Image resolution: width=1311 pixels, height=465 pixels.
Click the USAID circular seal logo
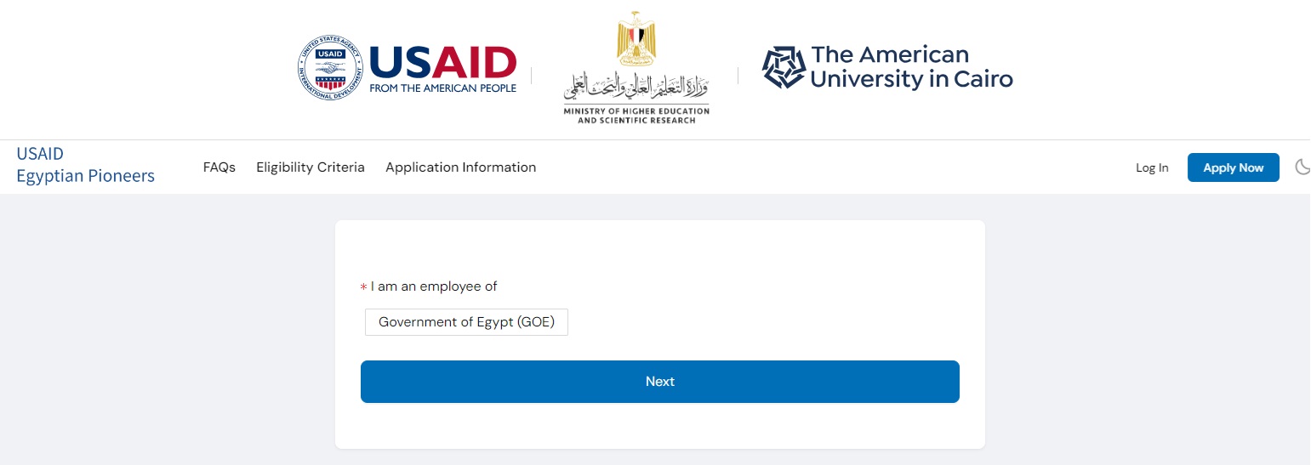point(330,68)
